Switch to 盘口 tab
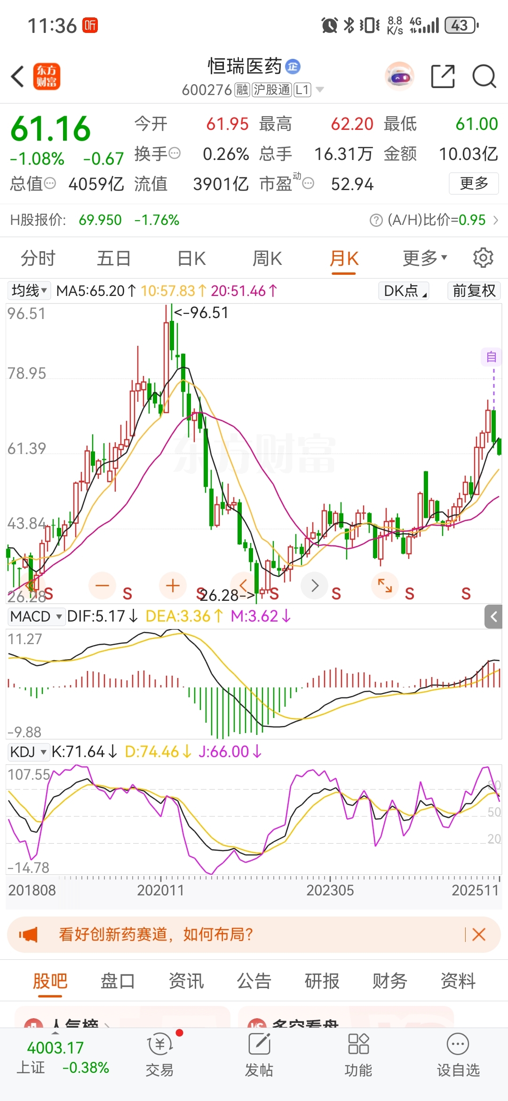The width and height of the screenshot is (508, 1101). (118, 981)
